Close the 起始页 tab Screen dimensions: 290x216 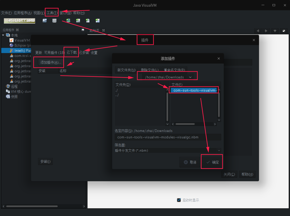pos(104,30)
